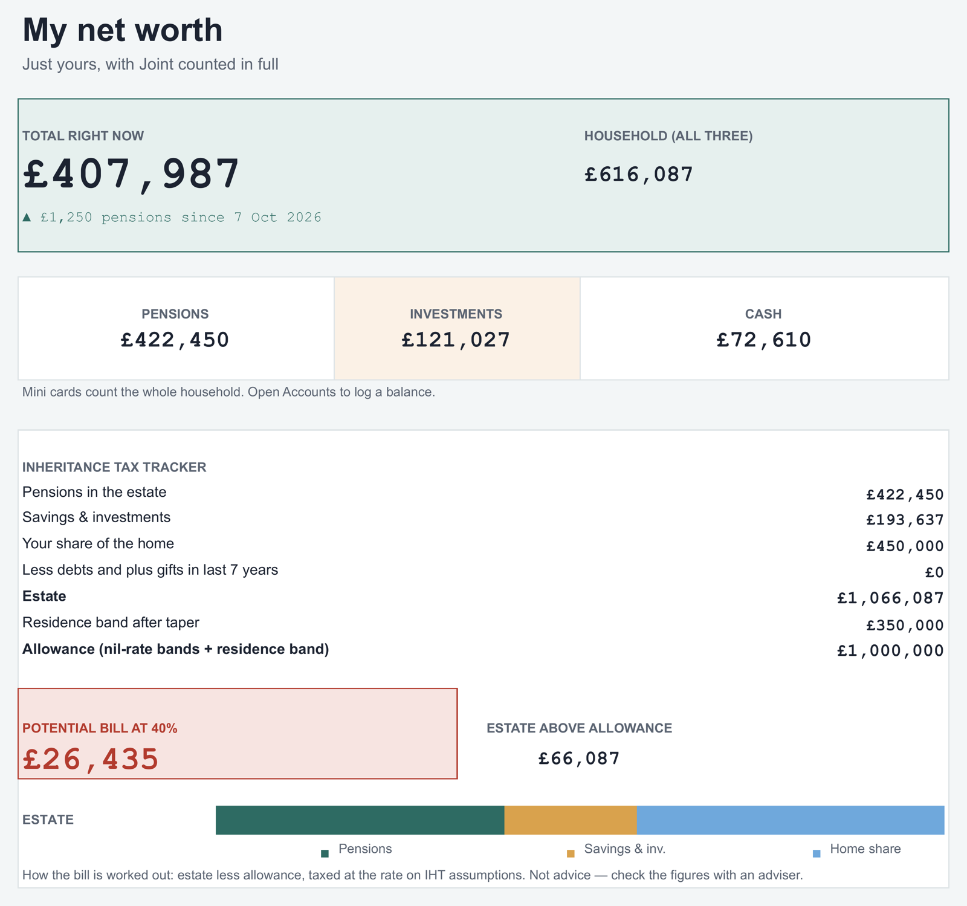This screenshot has width=967, height=906.
Task: Click the 'Estate above allowance' label
Action: (579, 728)
